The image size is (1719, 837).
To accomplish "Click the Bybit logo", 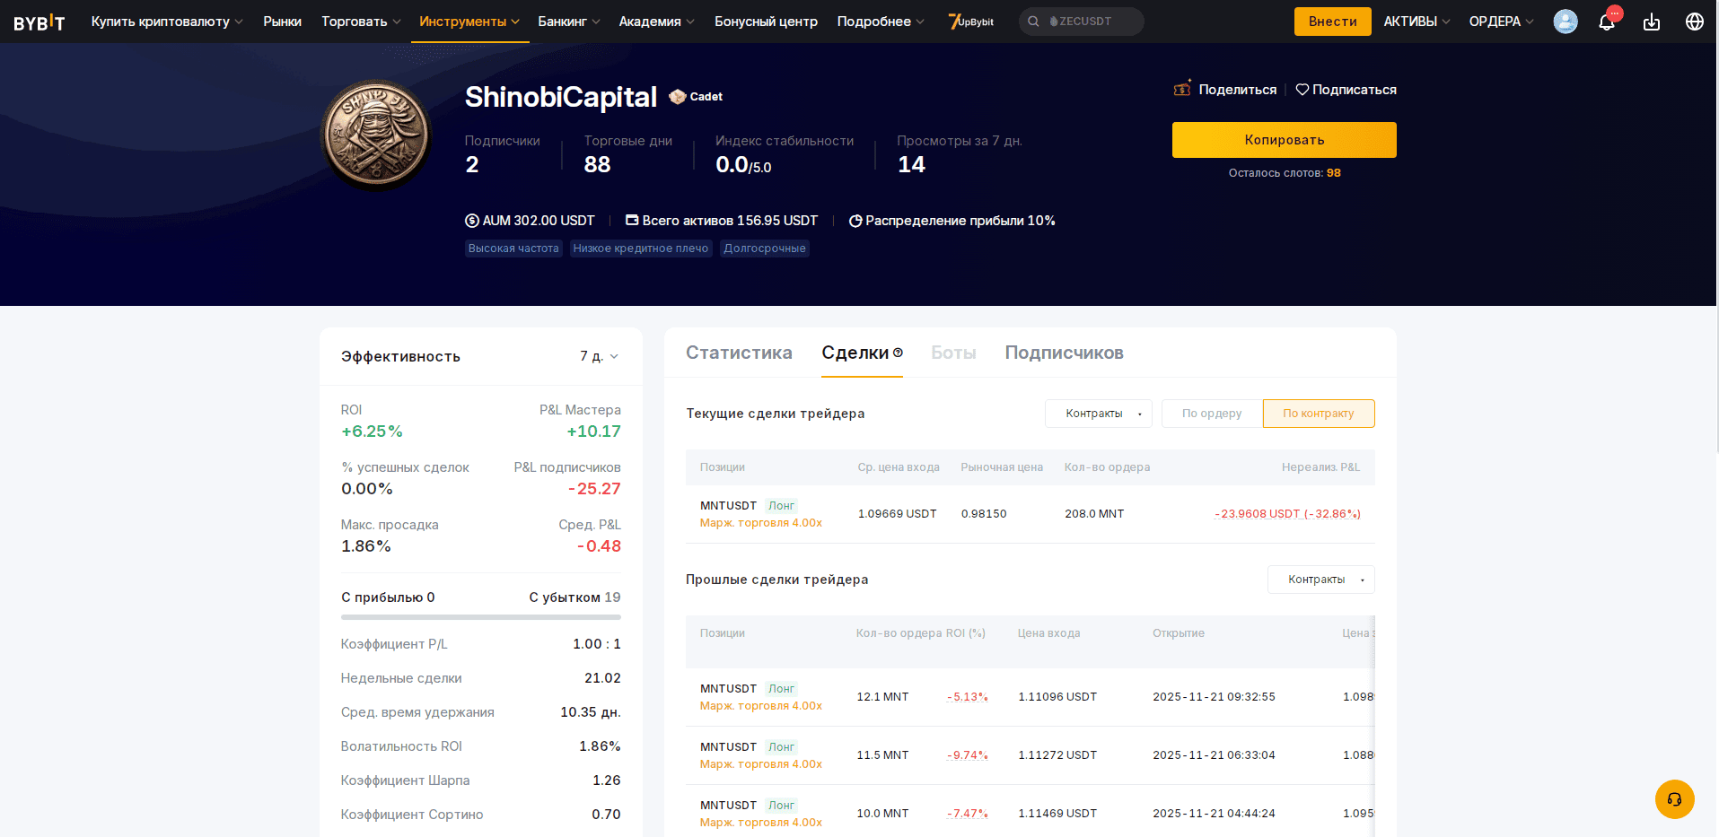I will tap(39, 22).
